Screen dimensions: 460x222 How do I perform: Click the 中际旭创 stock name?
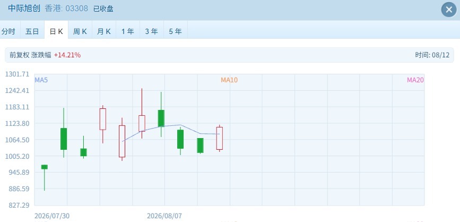pos(25,8)
